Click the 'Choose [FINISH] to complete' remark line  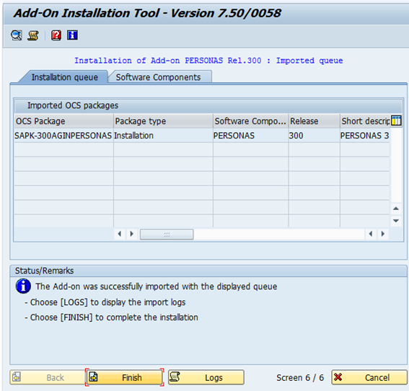(x=111, y=317)
